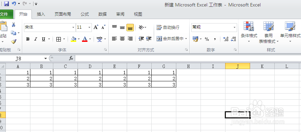This screenshot has height=132, width=301.
Task: Open the 字体 group dialog launcher
Action: pos(105,50)
